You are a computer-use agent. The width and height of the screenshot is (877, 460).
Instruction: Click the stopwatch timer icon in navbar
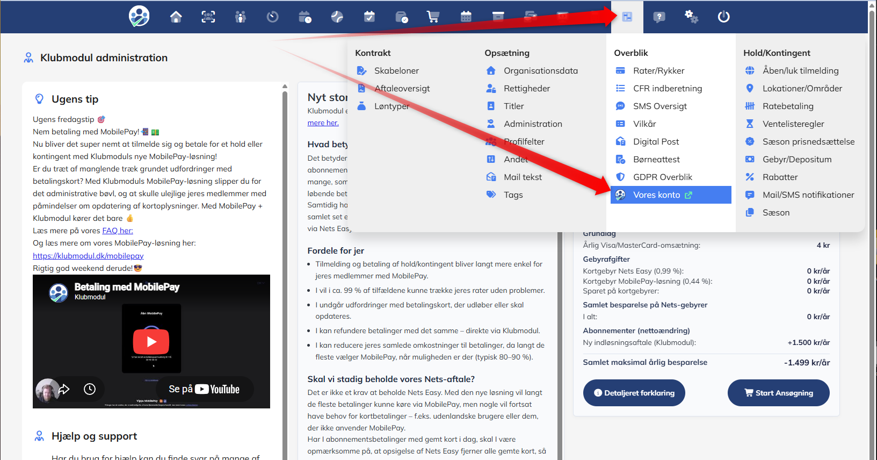273,17
